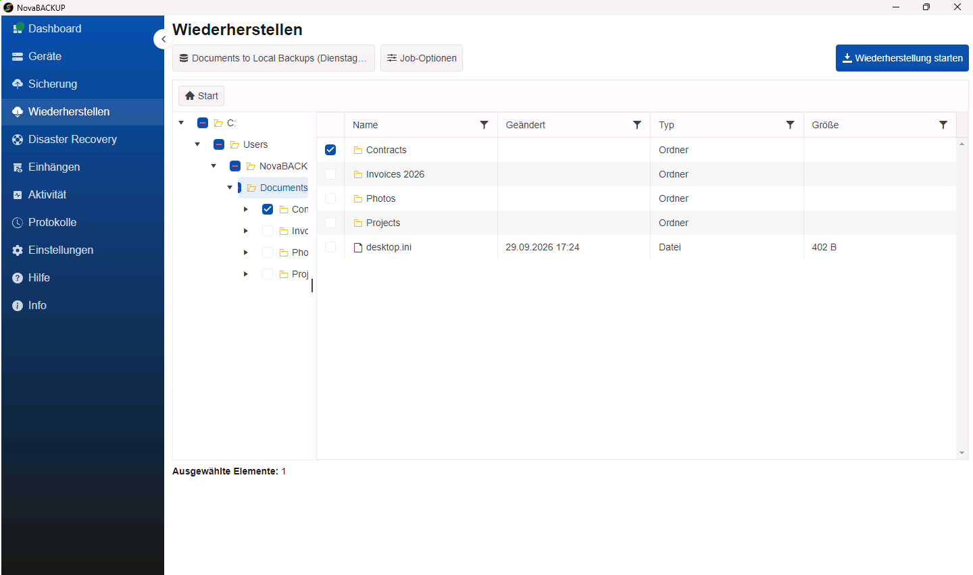The height and width of the screenshot is (575, 973).
Task: Open Job-Optionen
Action: [x=422, y=58]
